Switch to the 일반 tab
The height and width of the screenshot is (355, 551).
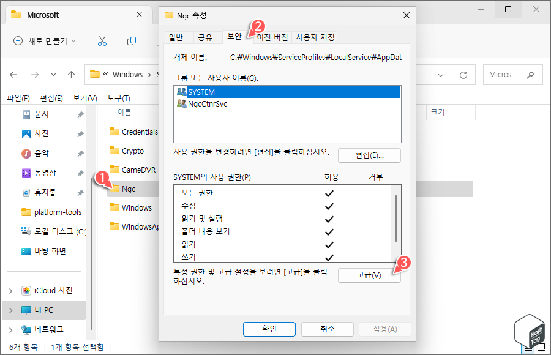[176, 37]
